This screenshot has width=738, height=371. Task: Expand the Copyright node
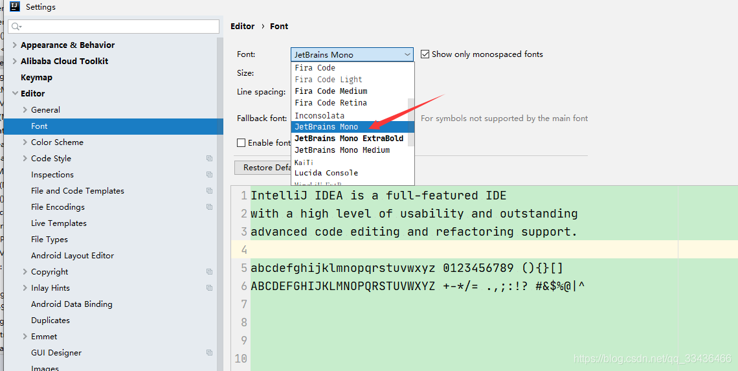(25, 272)
